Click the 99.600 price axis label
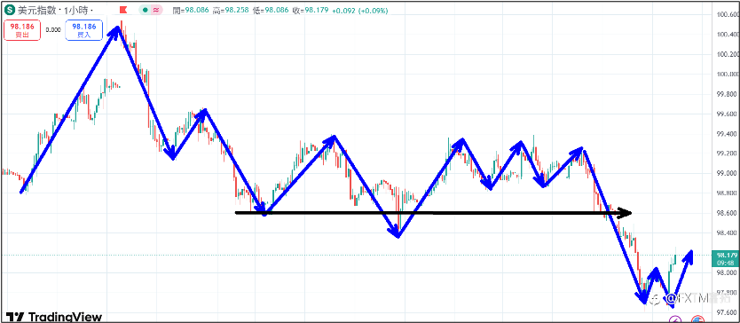 coord(727,114)
